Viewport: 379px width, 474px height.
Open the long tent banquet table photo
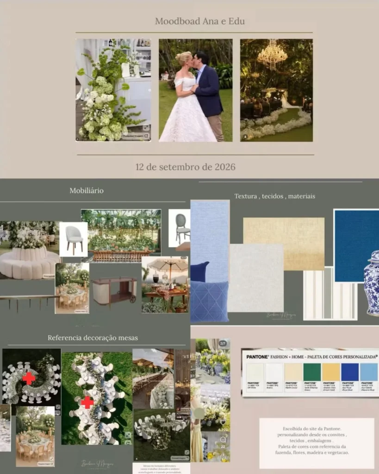coord(153,379)
